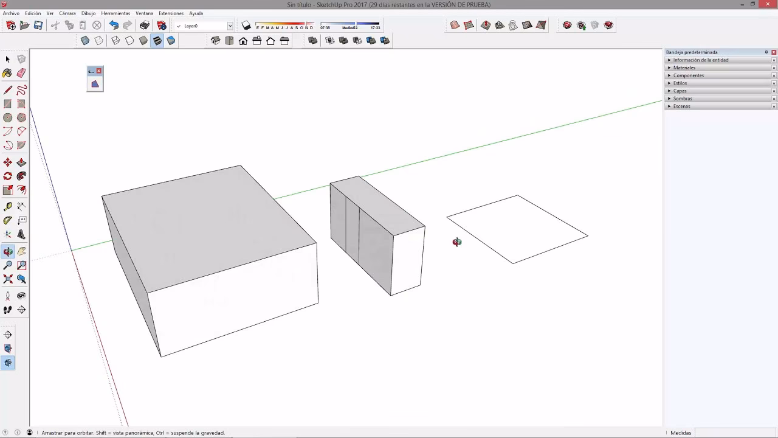Expand the Materiales panel

coord(684,68)
